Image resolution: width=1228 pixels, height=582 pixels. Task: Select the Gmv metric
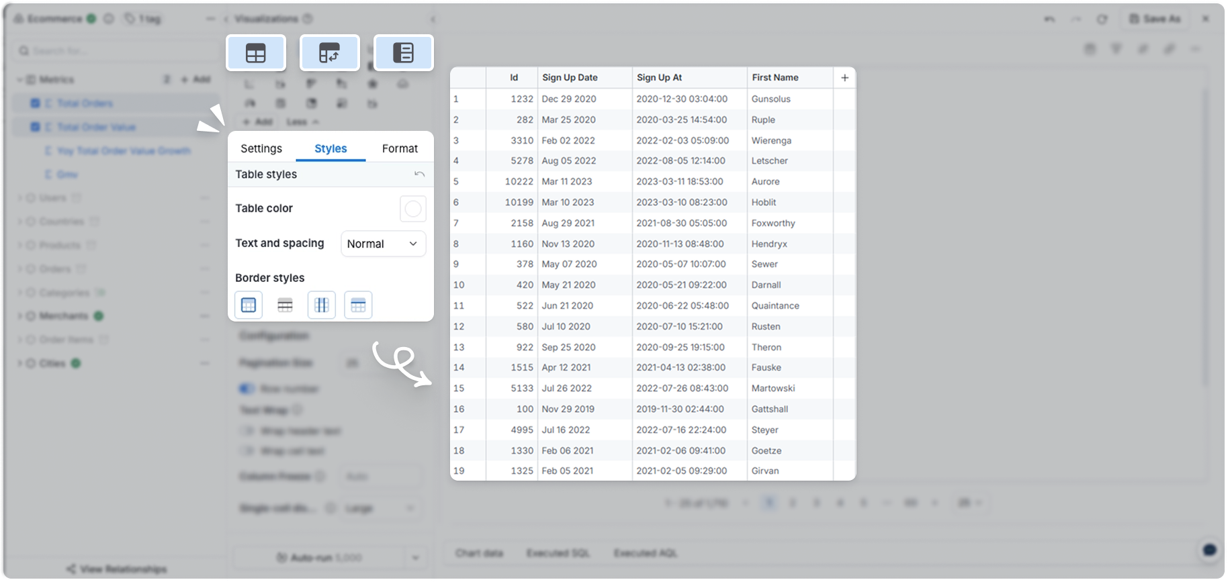[67, 175]
